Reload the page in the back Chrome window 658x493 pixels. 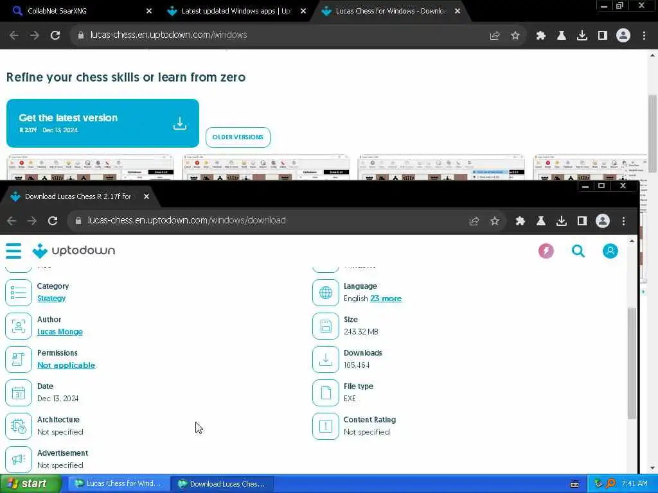click(x=55, y=35)
